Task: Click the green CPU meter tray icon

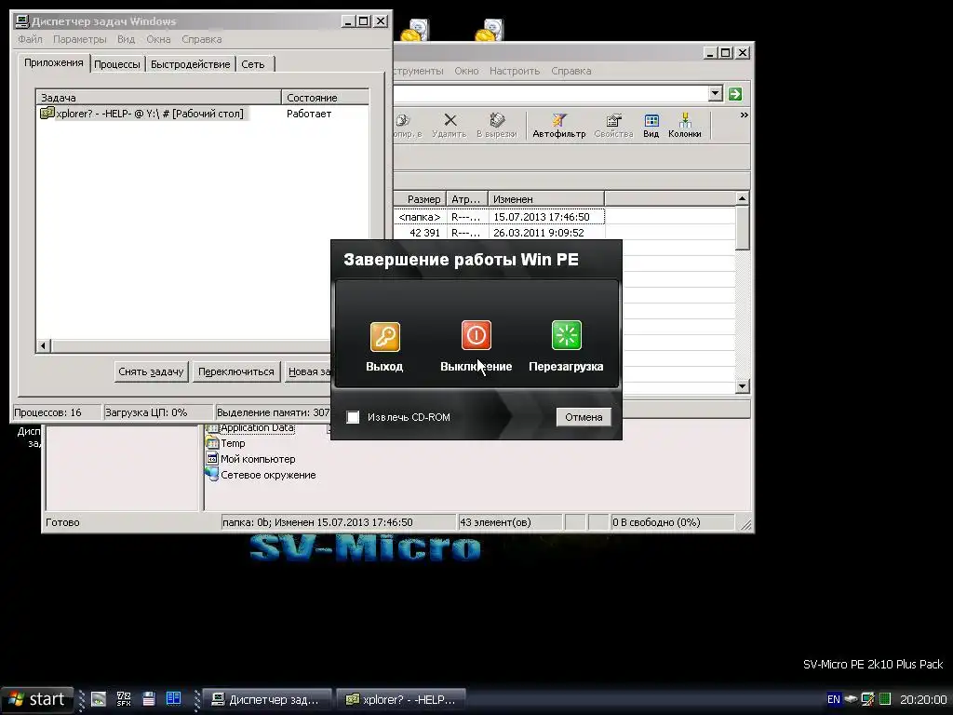Action: (885, 699)
